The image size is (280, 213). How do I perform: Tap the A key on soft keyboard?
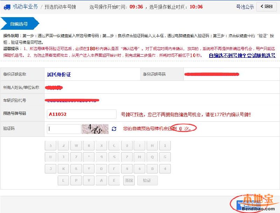click(x=101, y=180)
